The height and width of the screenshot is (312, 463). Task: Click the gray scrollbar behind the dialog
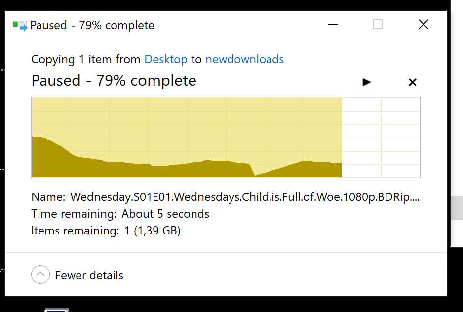[457, 208]
